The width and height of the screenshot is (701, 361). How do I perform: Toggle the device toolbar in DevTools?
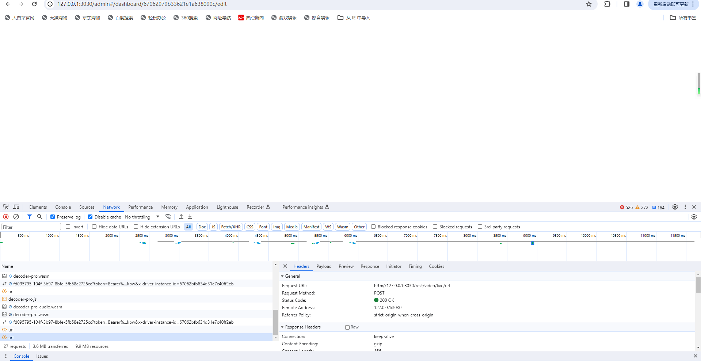pos(16,207)
